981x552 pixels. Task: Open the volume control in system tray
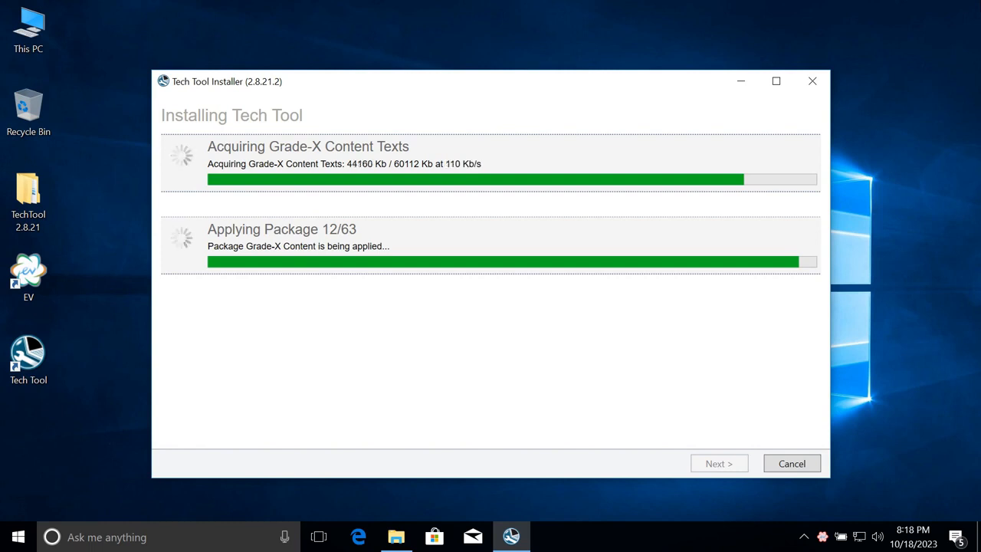click(878, 537)
